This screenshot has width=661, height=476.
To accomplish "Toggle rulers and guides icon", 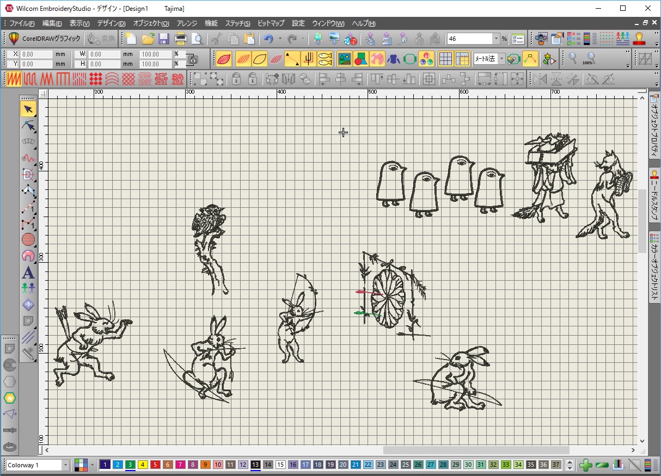I will (462, 58).
